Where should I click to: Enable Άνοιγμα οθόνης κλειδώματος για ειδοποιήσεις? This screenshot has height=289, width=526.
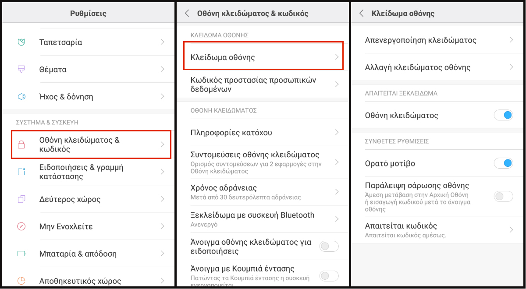[x=329, y=246]
